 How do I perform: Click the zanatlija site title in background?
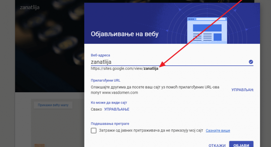tap(29, 7)
